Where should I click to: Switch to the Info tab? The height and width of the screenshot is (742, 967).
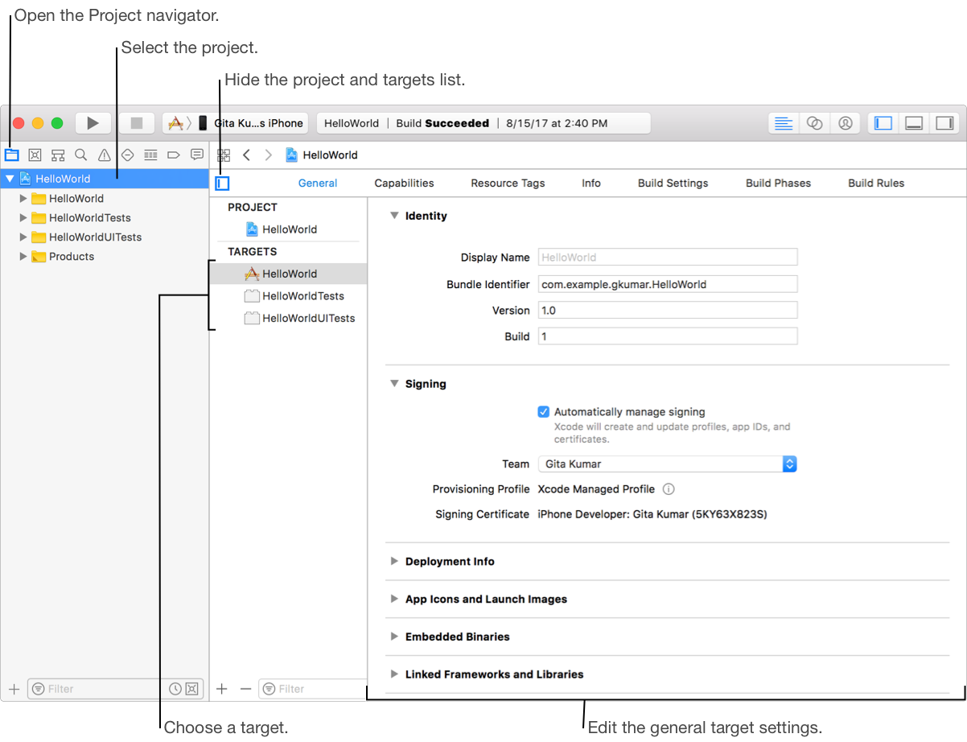click(591, 183)
